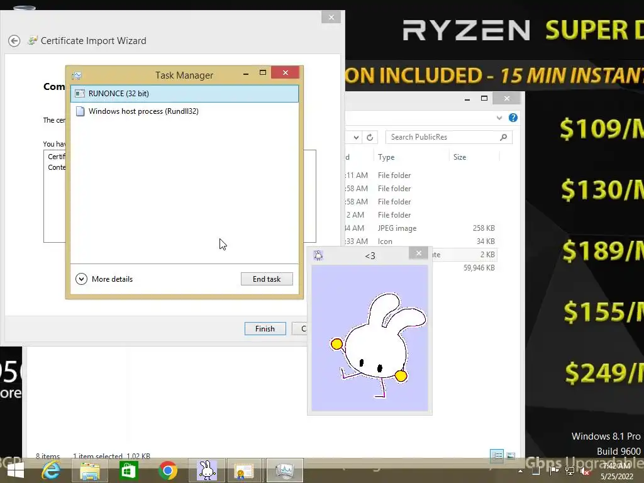This screenshot has height=483, width=644.
Task: Open Windows Store from taskbar
Action: click(x=128, y=470)
